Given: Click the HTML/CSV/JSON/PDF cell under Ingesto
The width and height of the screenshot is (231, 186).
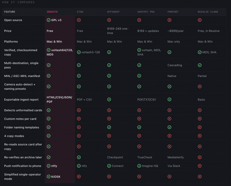Looking at the screenshot, I should tap(59, 100).
